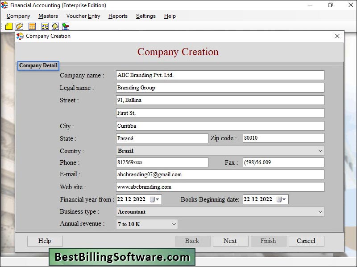Open the Settings menu
The width and height of the screenshot is (357, 267).
(146, 16)
